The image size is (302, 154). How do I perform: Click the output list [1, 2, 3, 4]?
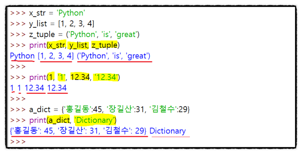(56, 56)
